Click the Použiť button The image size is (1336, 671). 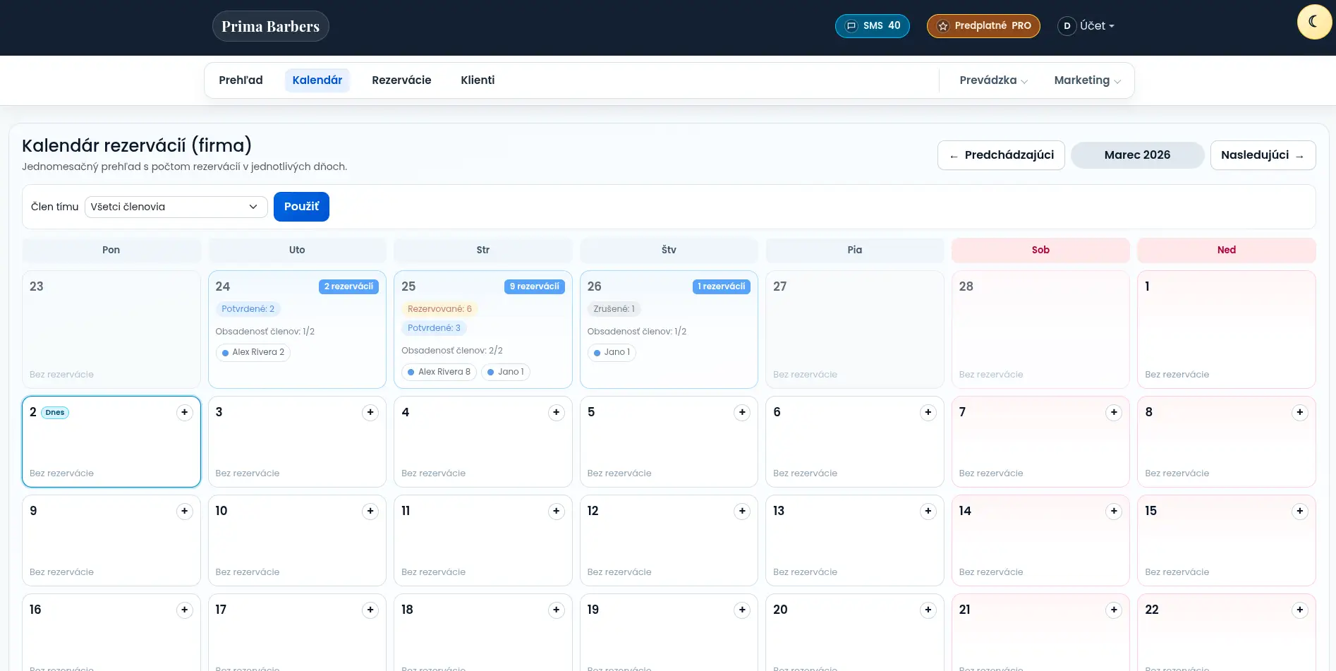click(x=301, y=207)
